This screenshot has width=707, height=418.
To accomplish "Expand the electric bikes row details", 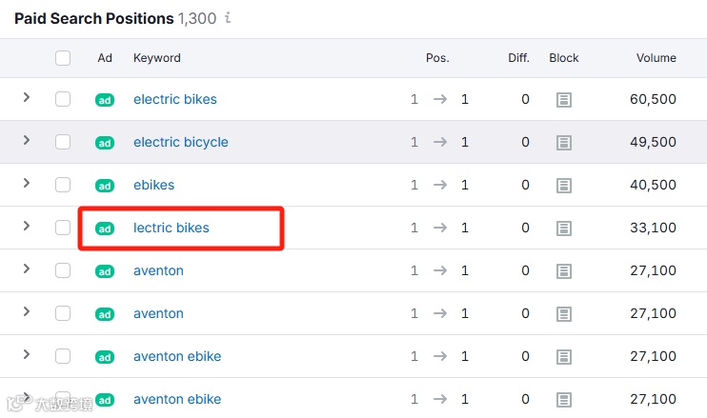I will pyautogui.click(x=27, y=98).
